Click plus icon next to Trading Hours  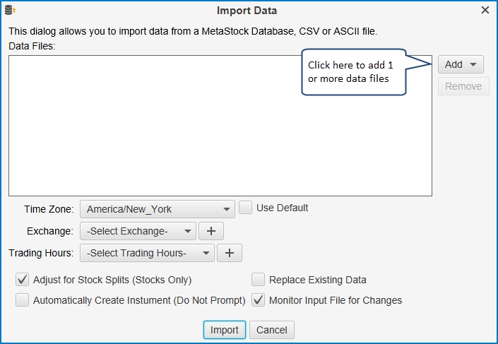tap(229, 253)
